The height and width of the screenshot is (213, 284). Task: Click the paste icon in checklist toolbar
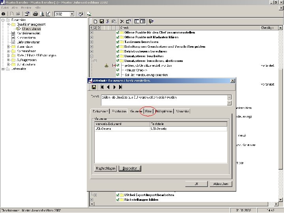(114, 21)
